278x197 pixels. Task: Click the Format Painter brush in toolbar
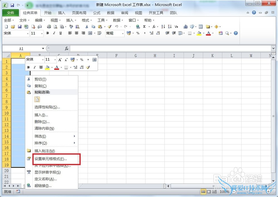click(x=110, y=27)
